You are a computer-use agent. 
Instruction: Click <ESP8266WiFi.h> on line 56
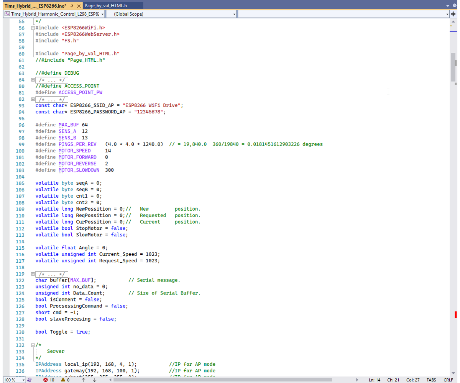pyautogui.click(x=83, y=28)
